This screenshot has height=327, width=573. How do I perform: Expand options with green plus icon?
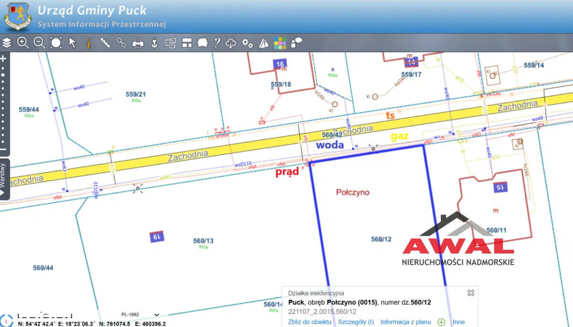coord(441,322)
